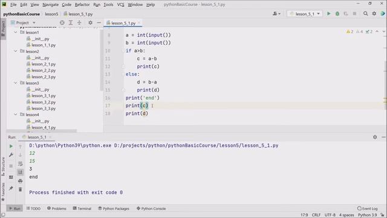Close the lesson_5_1 run tab
Viewport: 387px width, 218px height.
tap(50, 137)
